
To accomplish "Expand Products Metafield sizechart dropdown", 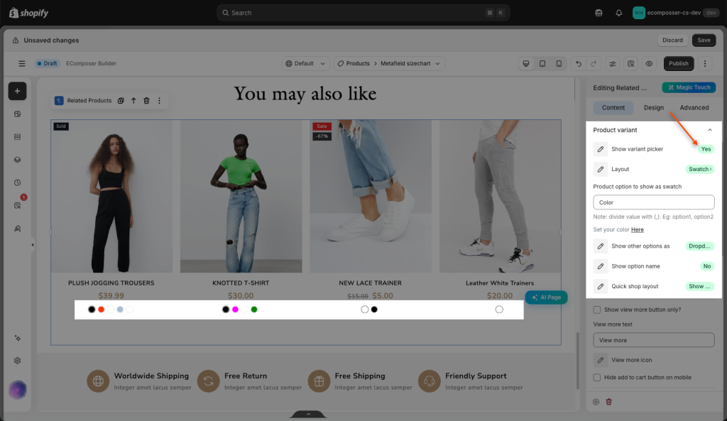I will (x=389, y=63).
